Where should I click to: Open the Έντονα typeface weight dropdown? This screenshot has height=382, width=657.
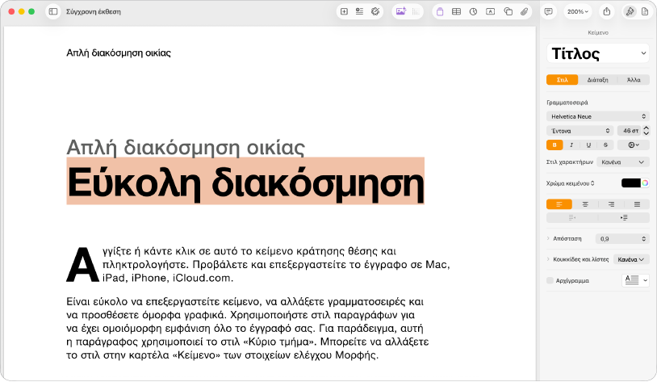pyautogui.click(x=580, y=131)
